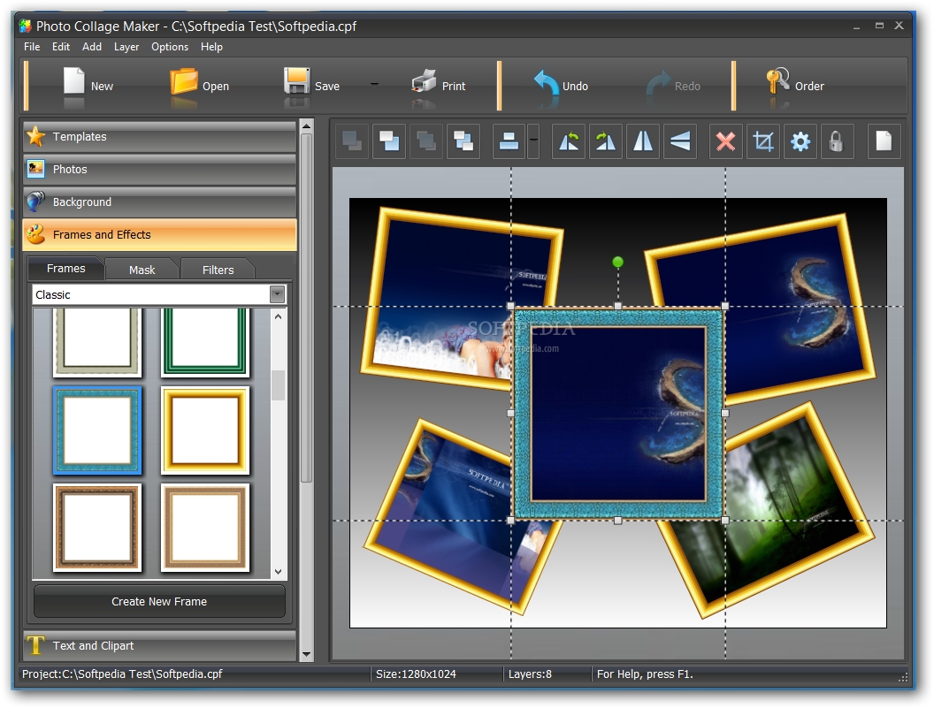Screen dimensions: 934x708
Task: Open layer settings via the gear icon
Action: 800,141
